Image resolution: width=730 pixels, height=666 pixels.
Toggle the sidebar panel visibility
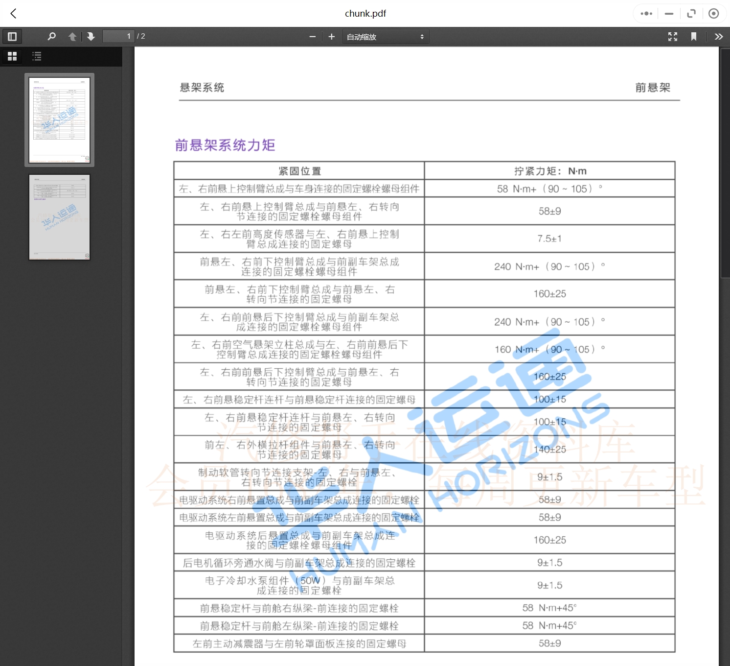click(x=12, y=36)
